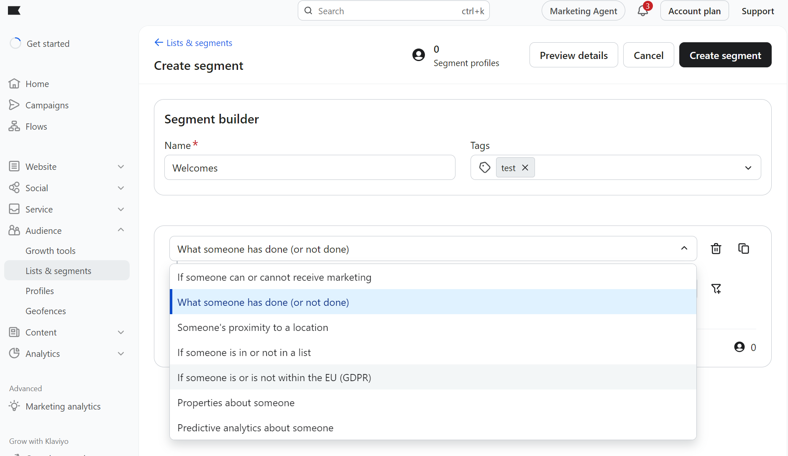Viewport: 788px width, 456px height.
Task: Click the Marketing analytics lightbulb icon
Action: (x=14, y=406)
